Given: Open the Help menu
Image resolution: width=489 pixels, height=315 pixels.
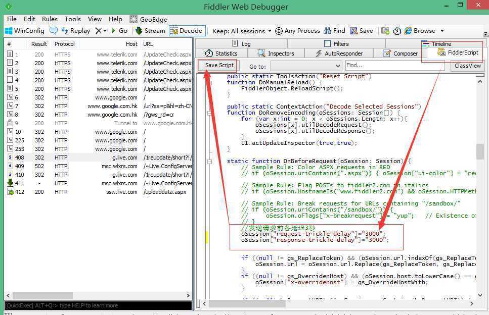Looking at the screenshot, I should coord(115,19).
